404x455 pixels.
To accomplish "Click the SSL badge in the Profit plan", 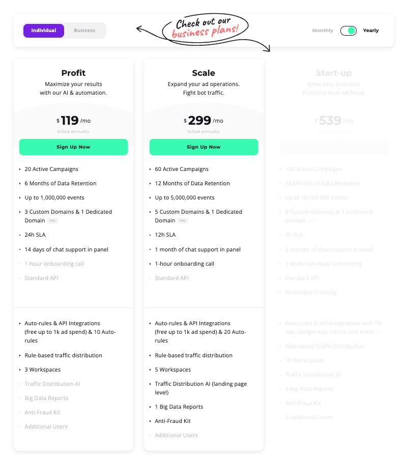I will pyautogui.click(x=53, y=221).
